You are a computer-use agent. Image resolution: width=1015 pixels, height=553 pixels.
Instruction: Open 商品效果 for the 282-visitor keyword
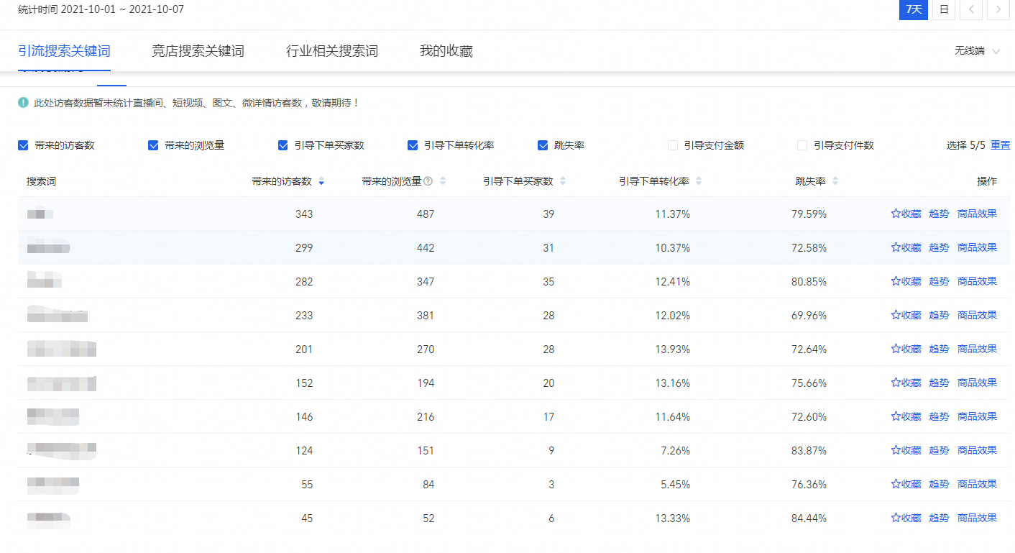click(978, 281)
